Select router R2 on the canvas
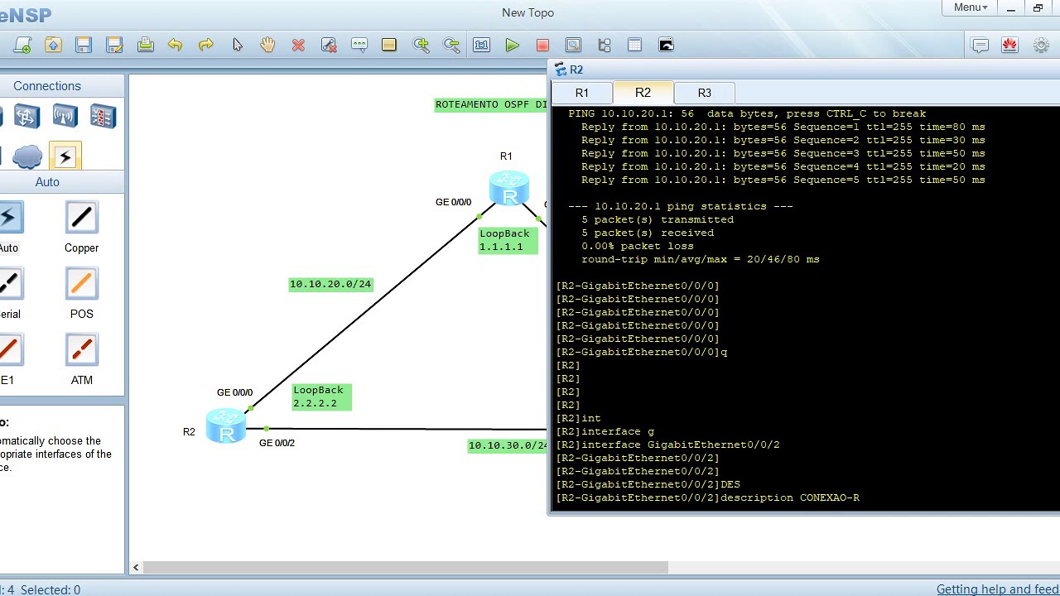Viewport: 1060px width, 596px height. [x=226, y=426]
